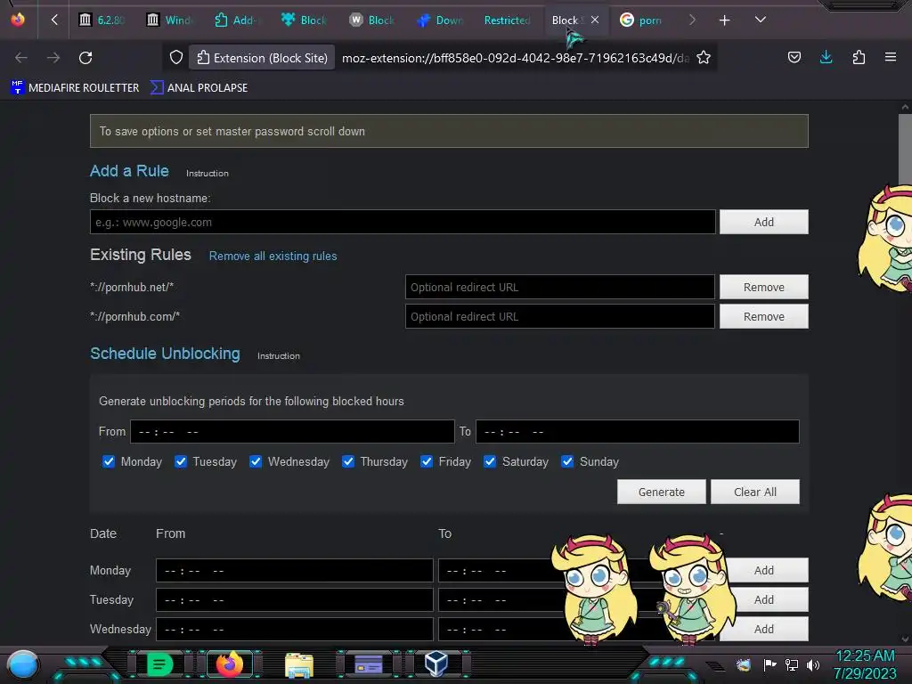Remove the pornhub.net rule

763,287
